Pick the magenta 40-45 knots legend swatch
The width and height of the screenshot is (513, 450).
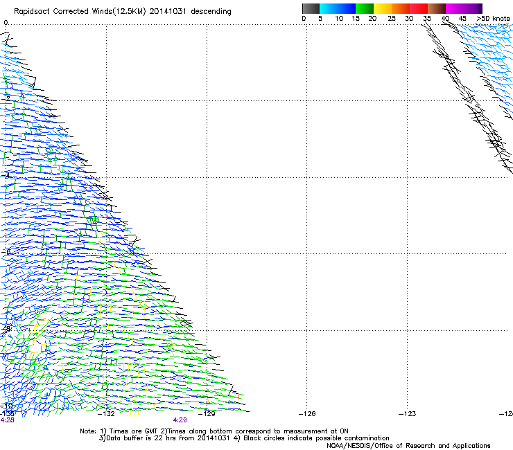click(x=455, y=8)
